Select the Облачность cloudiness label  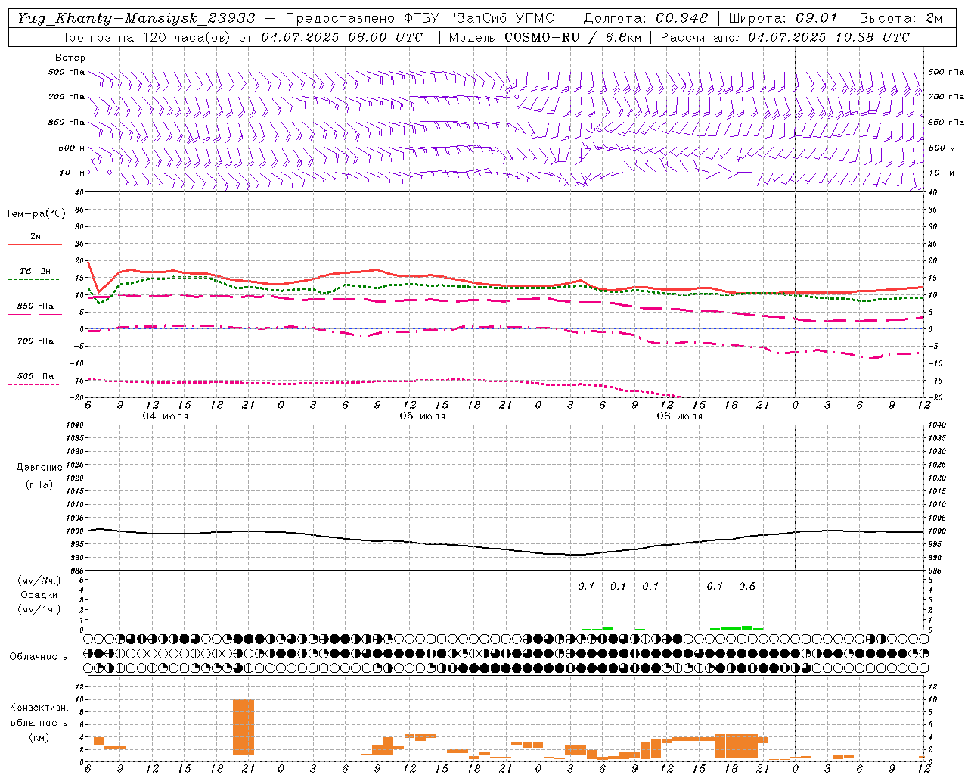tap(39, 657)
